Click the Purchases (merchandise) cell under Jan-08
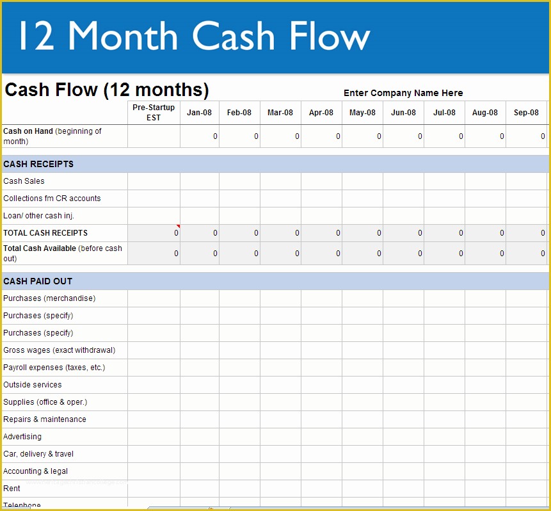Image resolution: width=551 pixels, height=511 pixels. pyautogui.click(x=200, y=298)
